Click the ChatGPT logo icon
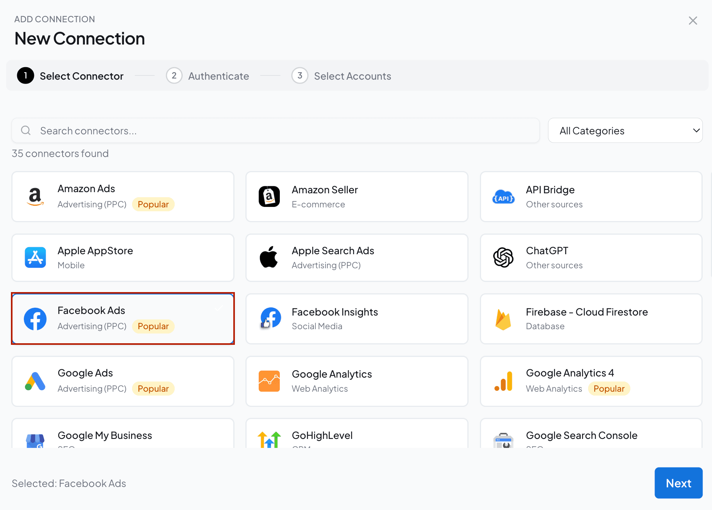The image size is (712, 510). (x=503, y=257)
